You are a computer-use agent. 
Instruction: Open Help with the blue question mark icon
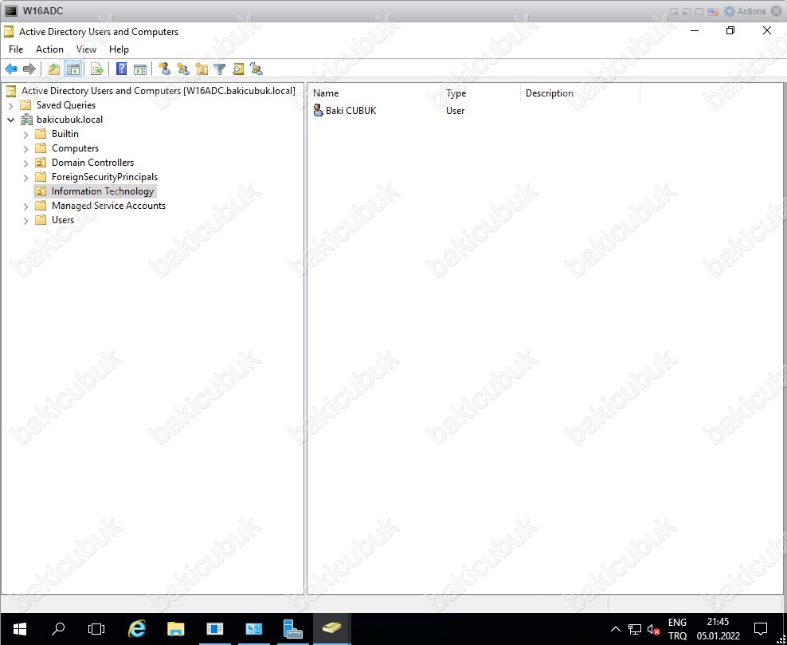pyautogui.click(x=121, y=69)
